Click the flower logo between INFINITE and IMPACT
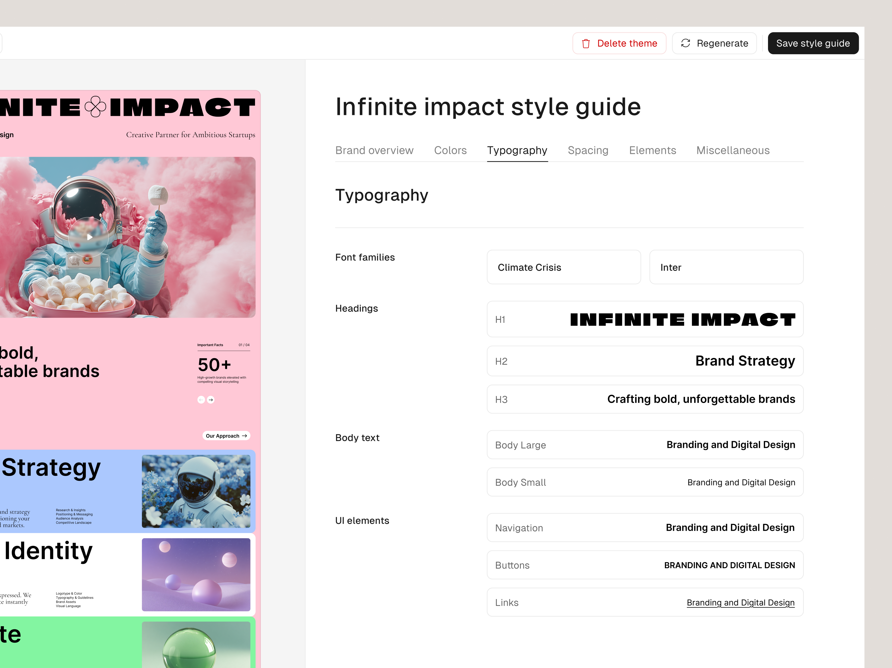Image resolution: width=892 pixels, height=668 pixels. coord(96,107)
